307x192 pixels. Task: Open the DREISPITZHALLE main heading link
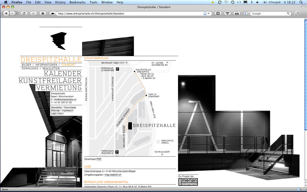[51, 59]
